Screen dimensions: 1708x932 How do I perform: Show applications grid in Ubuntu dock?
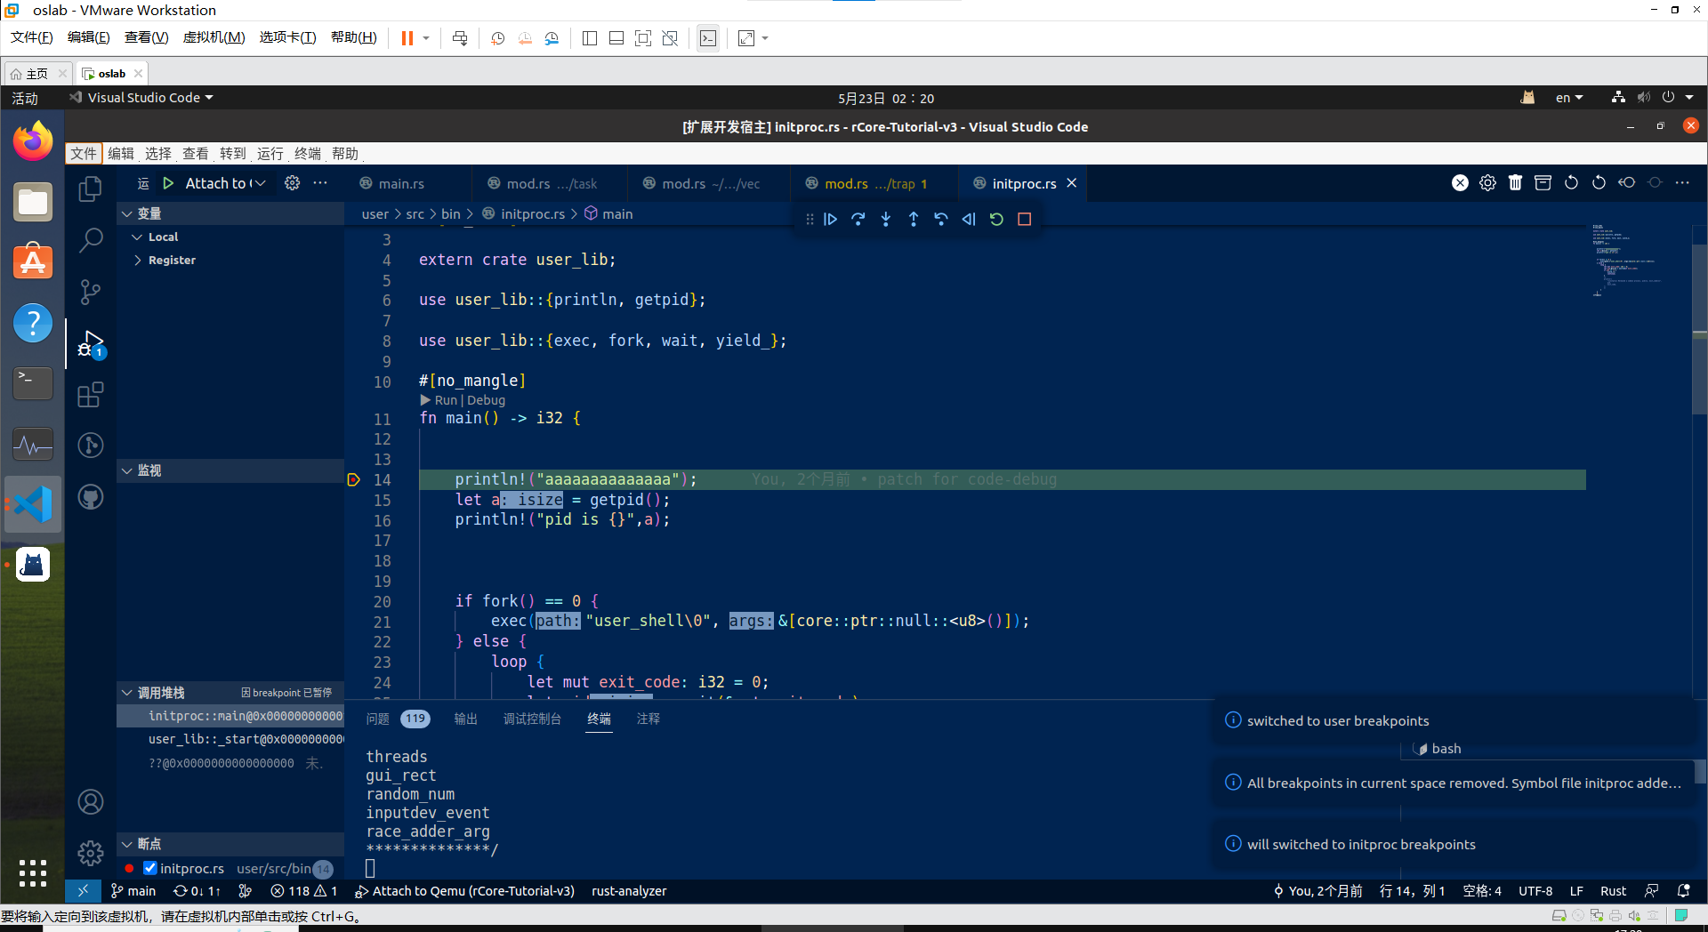click(33, 872)
